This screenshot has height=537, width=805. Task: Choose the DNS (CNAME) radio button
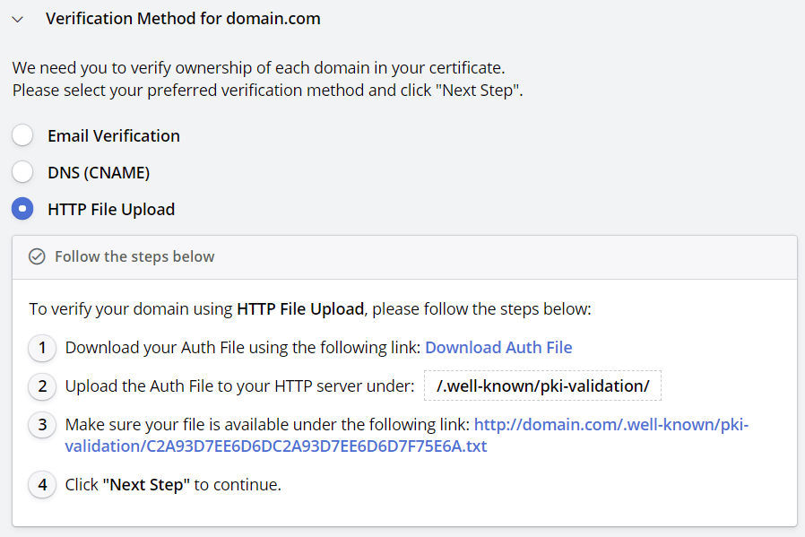coord(22,172)
